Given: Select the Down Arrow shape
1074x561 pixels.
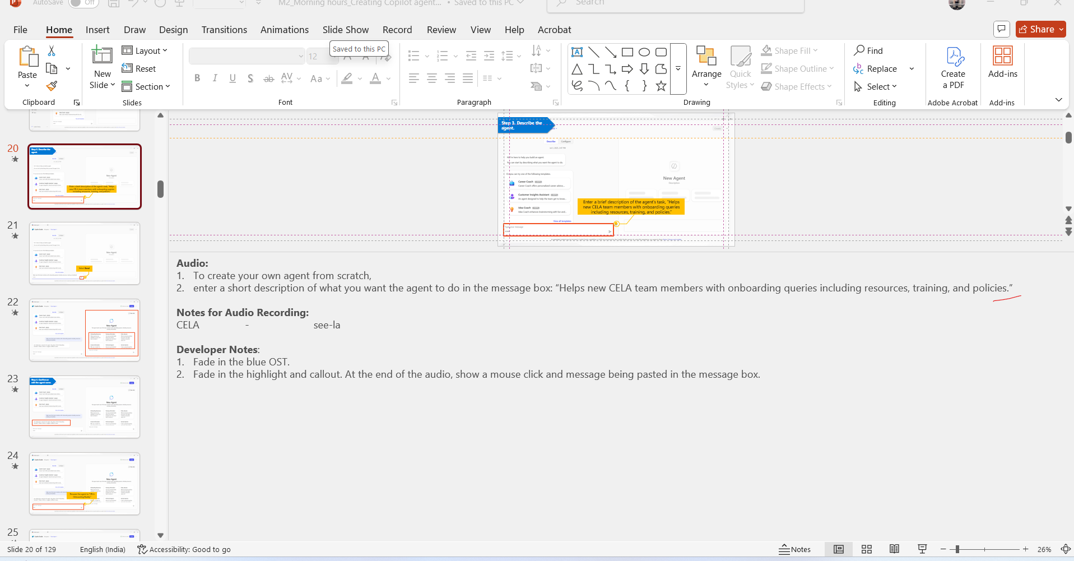Looking at the screenshot, I should pyautogui.click(x=644, y=69).
